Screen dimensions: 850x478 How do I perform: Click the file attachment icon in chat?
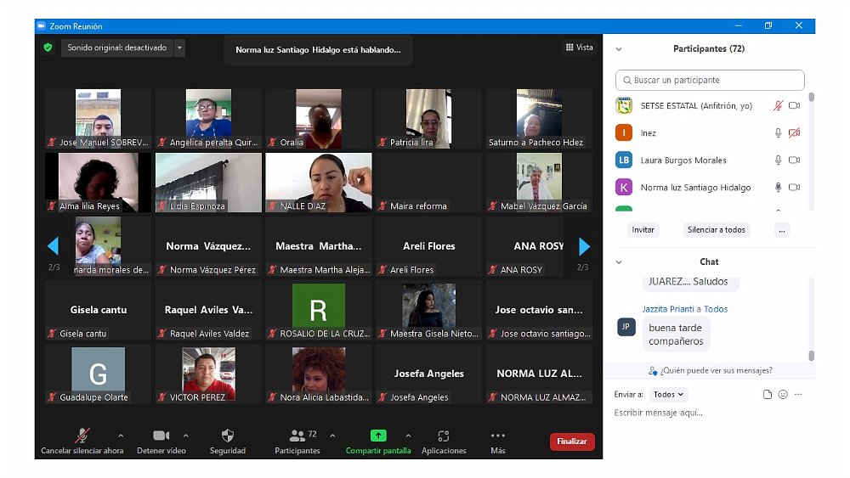point(768,395)
